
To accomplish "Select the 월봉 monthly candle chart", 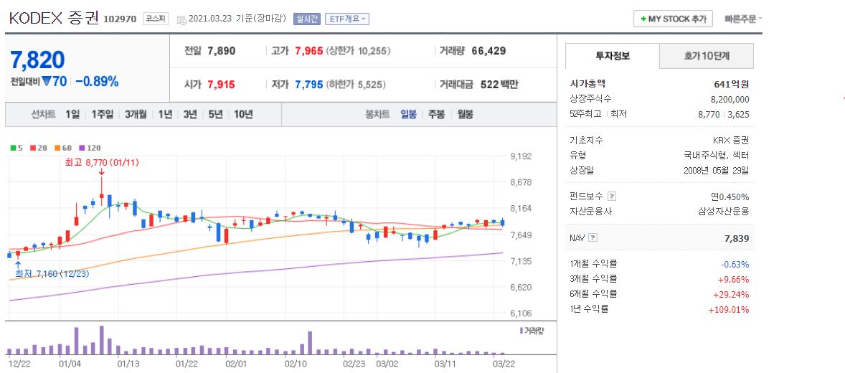I will pyautogui.click(x=465, y=114).
